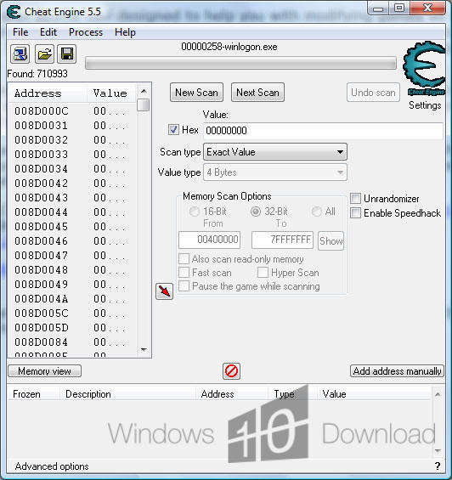Image resolution: width=452 pixels, height=480 pixels.
Task: Click Add address manually button
Action: (397, 371)
